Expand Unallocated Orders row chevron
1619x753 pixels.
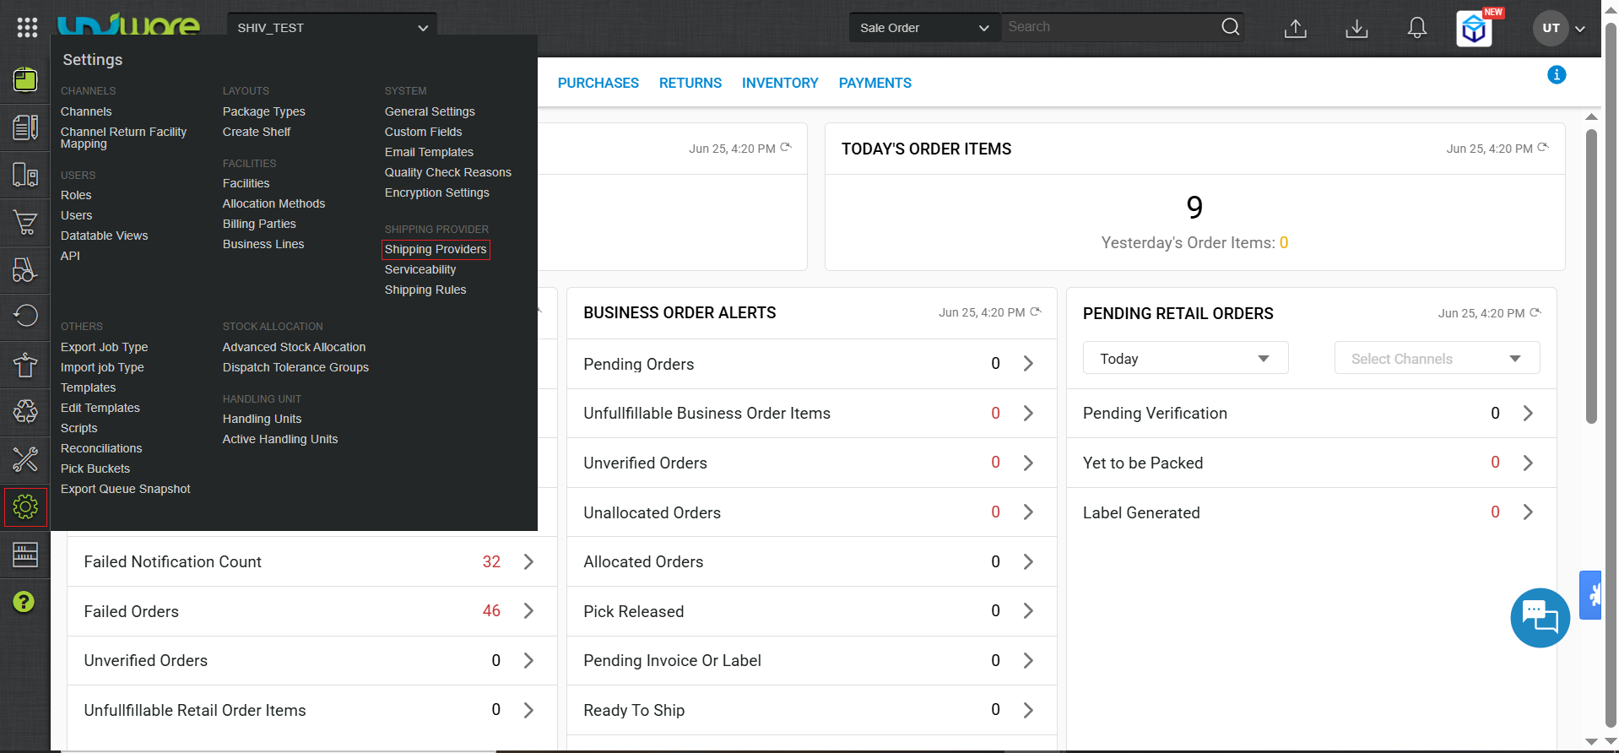tap(1028, 512)
